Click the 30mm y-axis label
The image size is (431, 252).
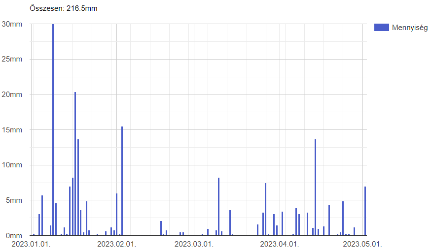tap(12, 24)
